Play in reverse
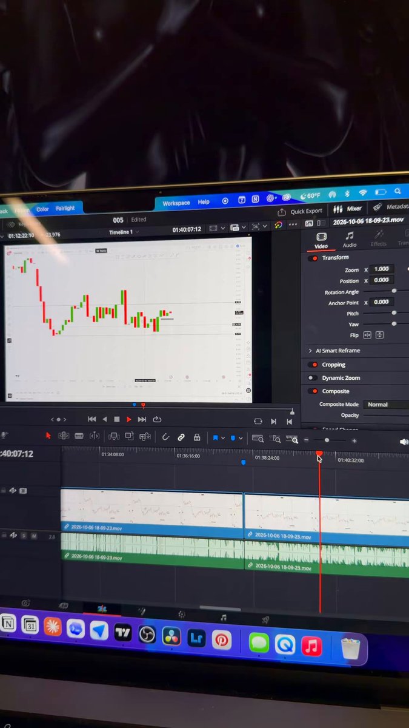 coord(104,419)
